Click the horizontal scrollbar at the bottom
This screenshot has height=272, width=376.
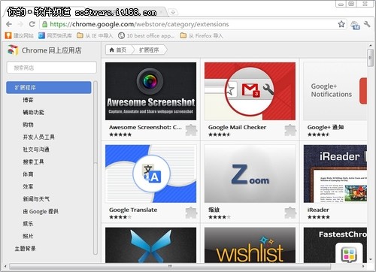click(x=170, y=266)
